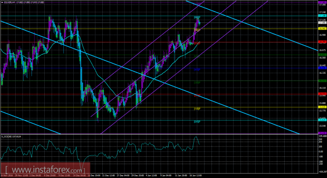Select the blue price level tag
Screen dimensions: 327x178
click(323, 68)
